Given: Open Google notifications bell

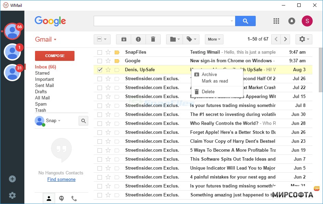Looking at the screenshot, I should pyautogui.click(x=291, y=21).
